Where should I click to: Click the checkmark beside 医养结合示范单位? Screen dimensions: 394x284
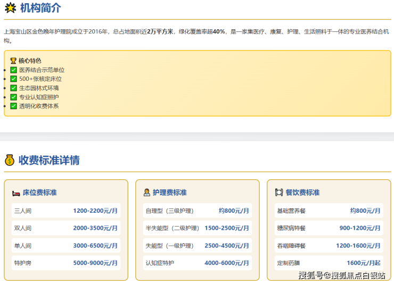click(14, 70)
